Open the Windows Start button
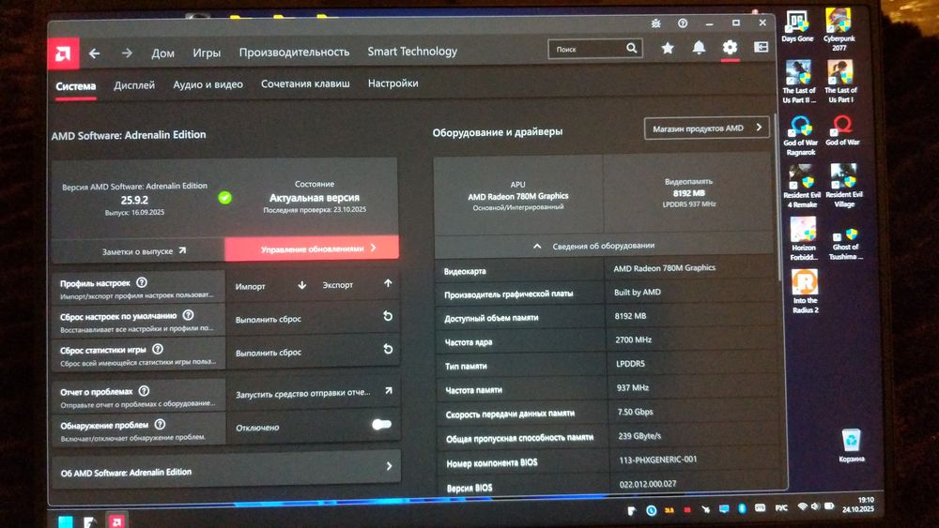939x528 pixels. (66, 522)
